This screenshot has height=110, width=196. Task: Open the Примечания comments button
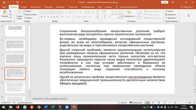(136, 103)
